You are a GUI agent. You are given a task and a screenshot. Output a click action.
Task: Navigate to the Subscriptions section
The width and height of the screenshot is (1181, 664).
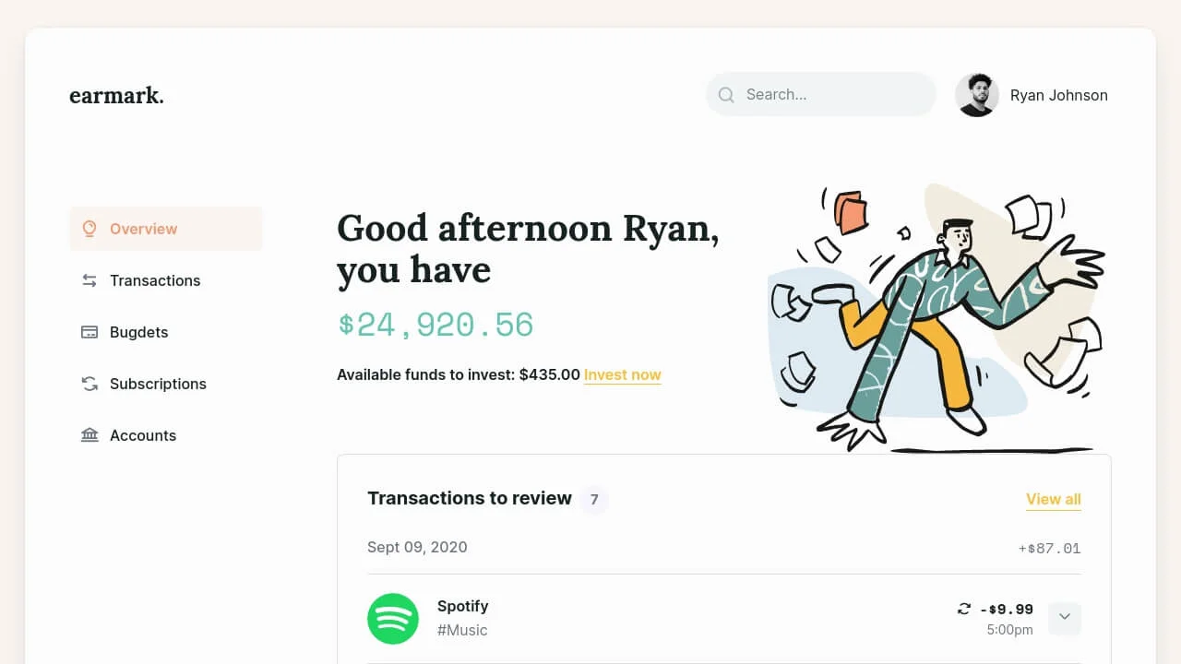pos(158,384)
